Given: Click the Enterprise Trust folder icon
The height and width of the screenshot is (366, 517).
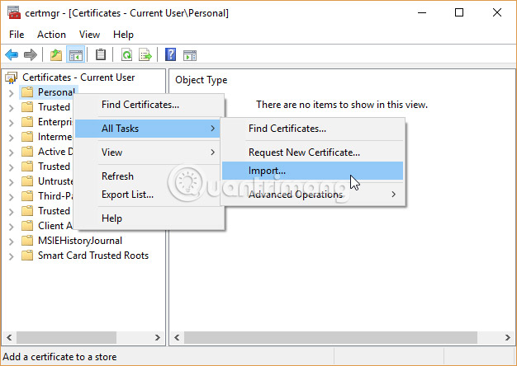Looking at the screenshot, I should [x=27, y=122].
